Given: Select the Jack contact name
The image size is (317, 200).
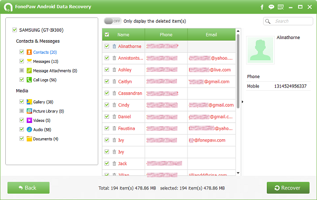Looking at the screenshot, I should 123,164.
